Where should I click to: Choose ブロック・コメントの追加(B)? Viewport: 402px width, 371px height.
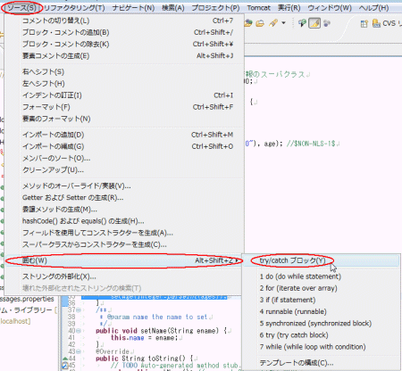tap(124, 32)
